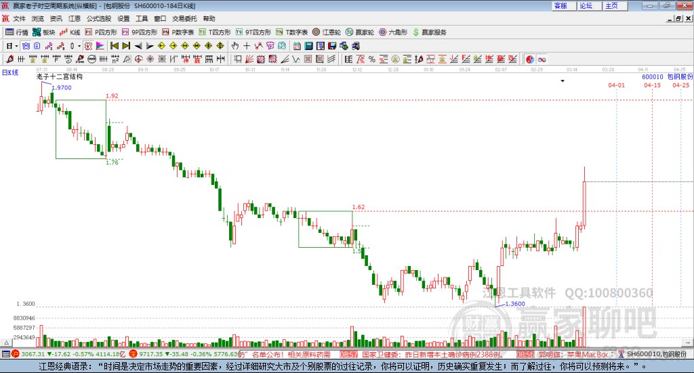This screenshot has width=694, height=373.
Task: Click the 日K线 label at chart left
Action: [10, 72]
